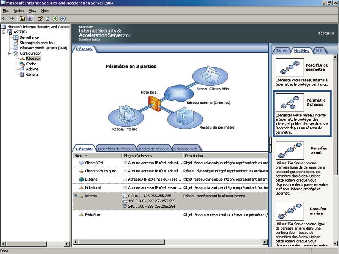Click the Cache node icon
The image size is (339, 254).
(22, 64)
